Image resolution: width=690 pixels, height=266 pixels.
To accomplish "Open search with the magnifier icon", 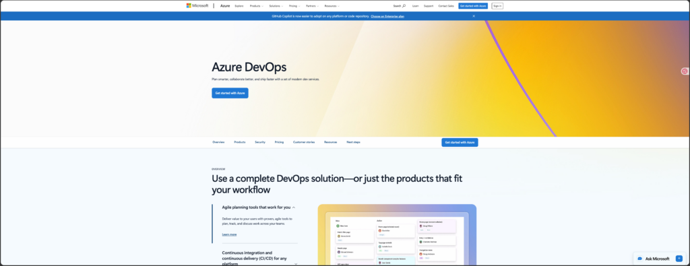I will pos(404,5).
